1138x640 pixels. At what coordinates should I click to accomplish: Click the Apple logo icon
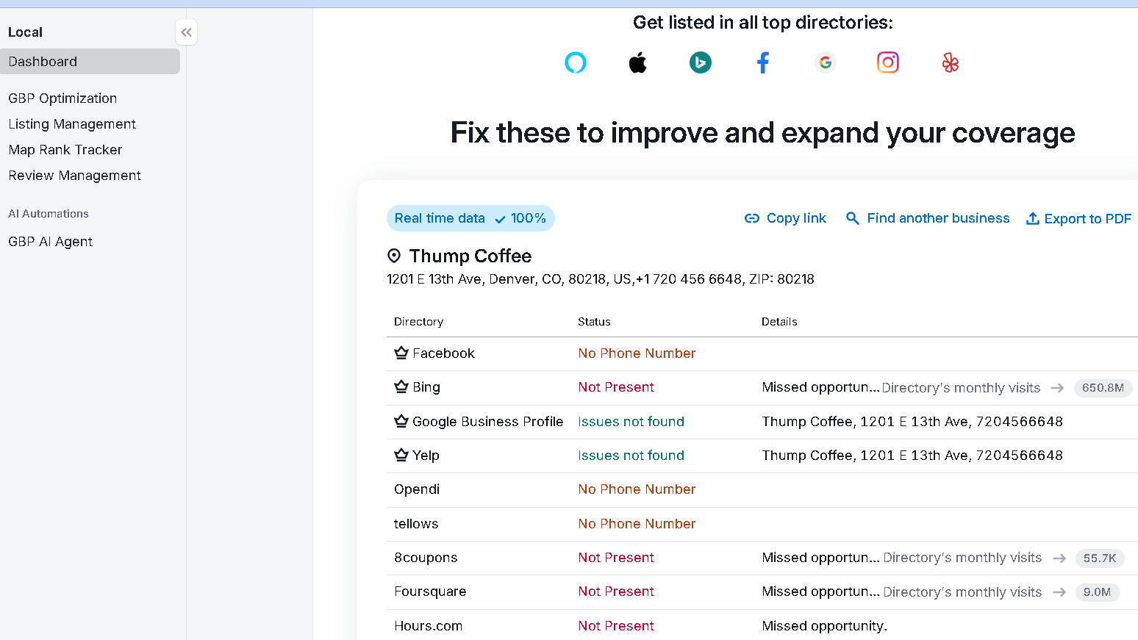(x=637, y=63)
